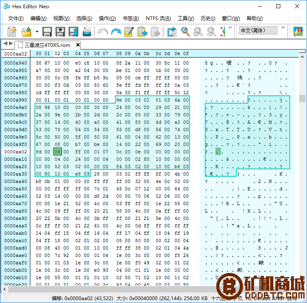This screenshot has height=303, width=307.
Task: Click the Open file folder icon
Action: coord(26,32)
